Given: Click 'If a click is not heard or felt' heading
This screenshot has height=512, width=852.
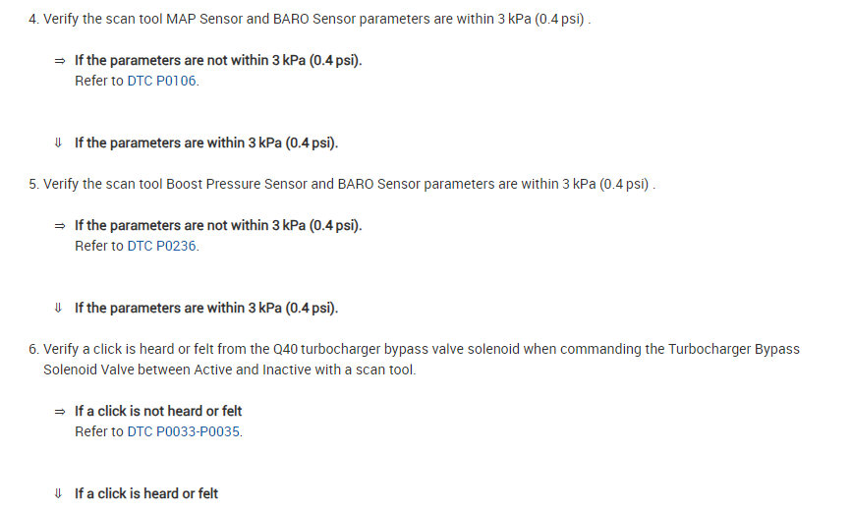Looking at the screenshot, I should coord(158,412).
